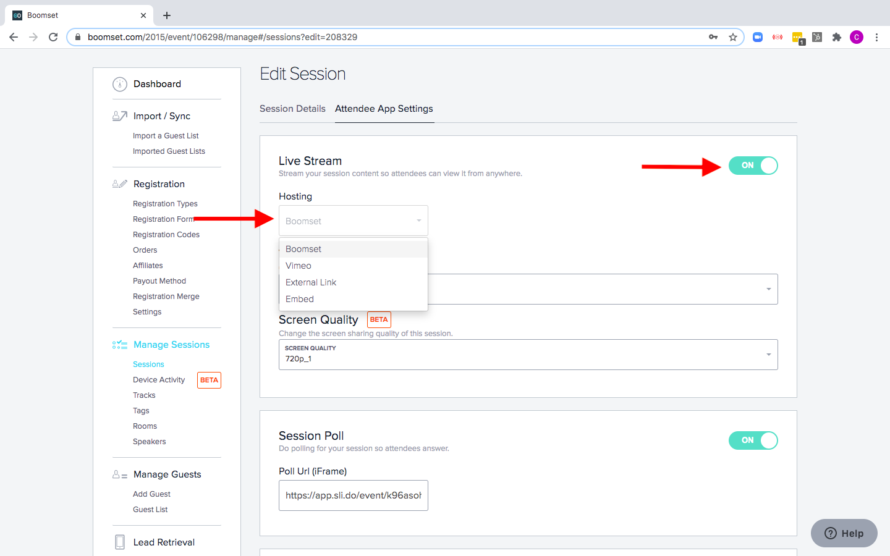The width and height of the screenshot is (890, 556).
Task: Click the Dashboard compass icon
Action: point(119,84)
